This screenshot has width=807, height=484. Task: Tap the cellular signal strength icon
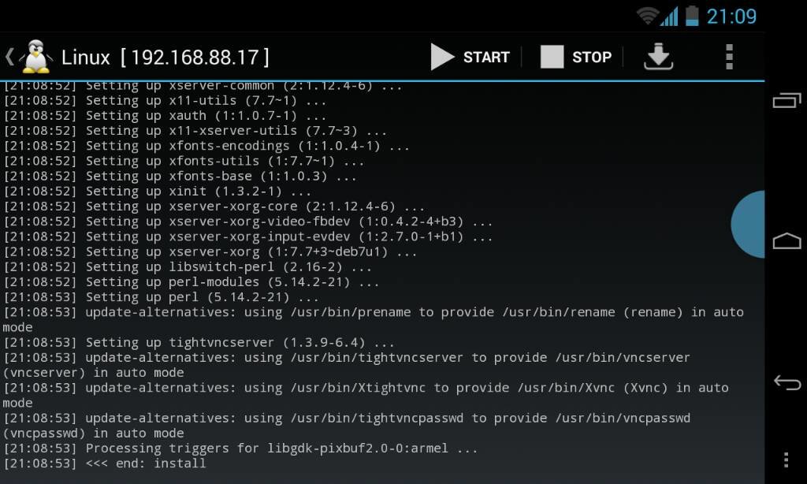[669, 16]
